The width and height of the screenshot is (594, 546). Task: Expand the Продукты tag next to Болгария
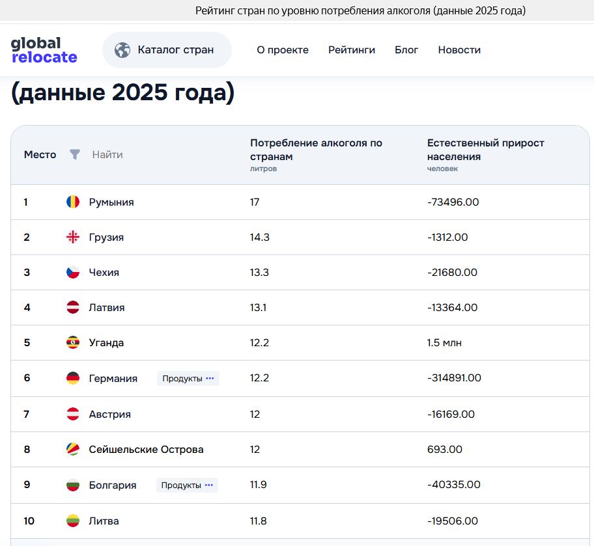pos(187,485)
